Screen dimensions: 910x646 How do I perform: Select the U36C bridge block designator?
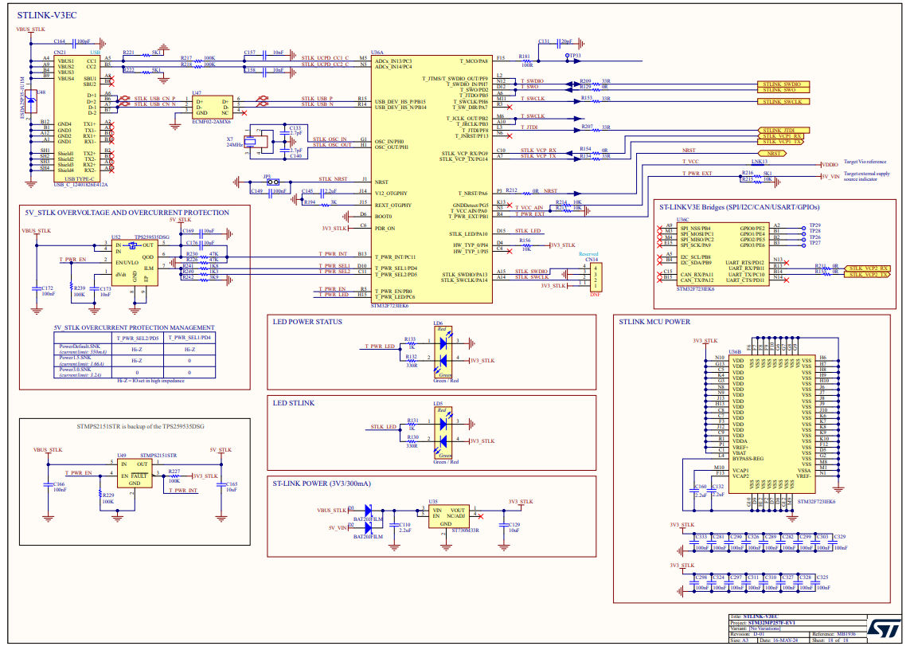[683, 219]
